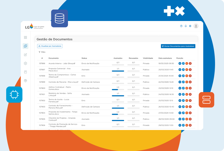Select the package/box icon in the sidebar

(25, 80)
